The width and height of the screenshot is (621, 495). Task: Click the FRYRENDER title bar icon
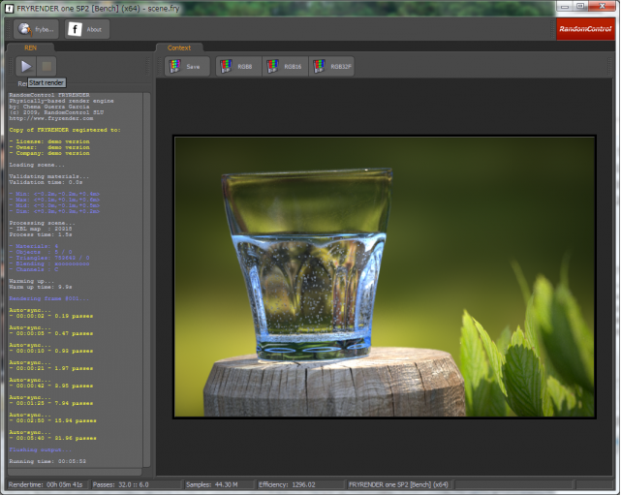10,9
